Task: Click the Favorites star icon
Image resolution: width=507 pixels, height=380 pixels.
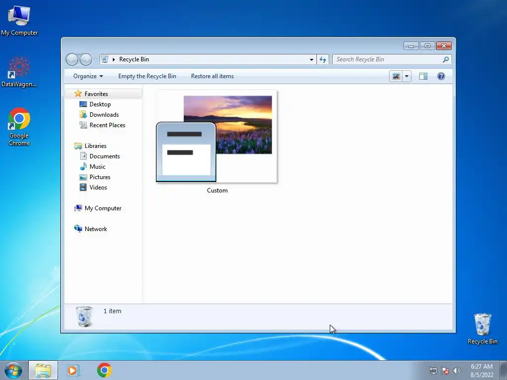Action: coord(78,94)
